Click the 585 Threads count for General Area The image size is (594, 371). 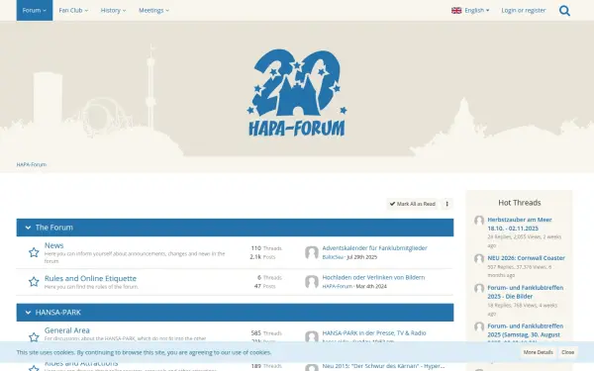(266, 333)
